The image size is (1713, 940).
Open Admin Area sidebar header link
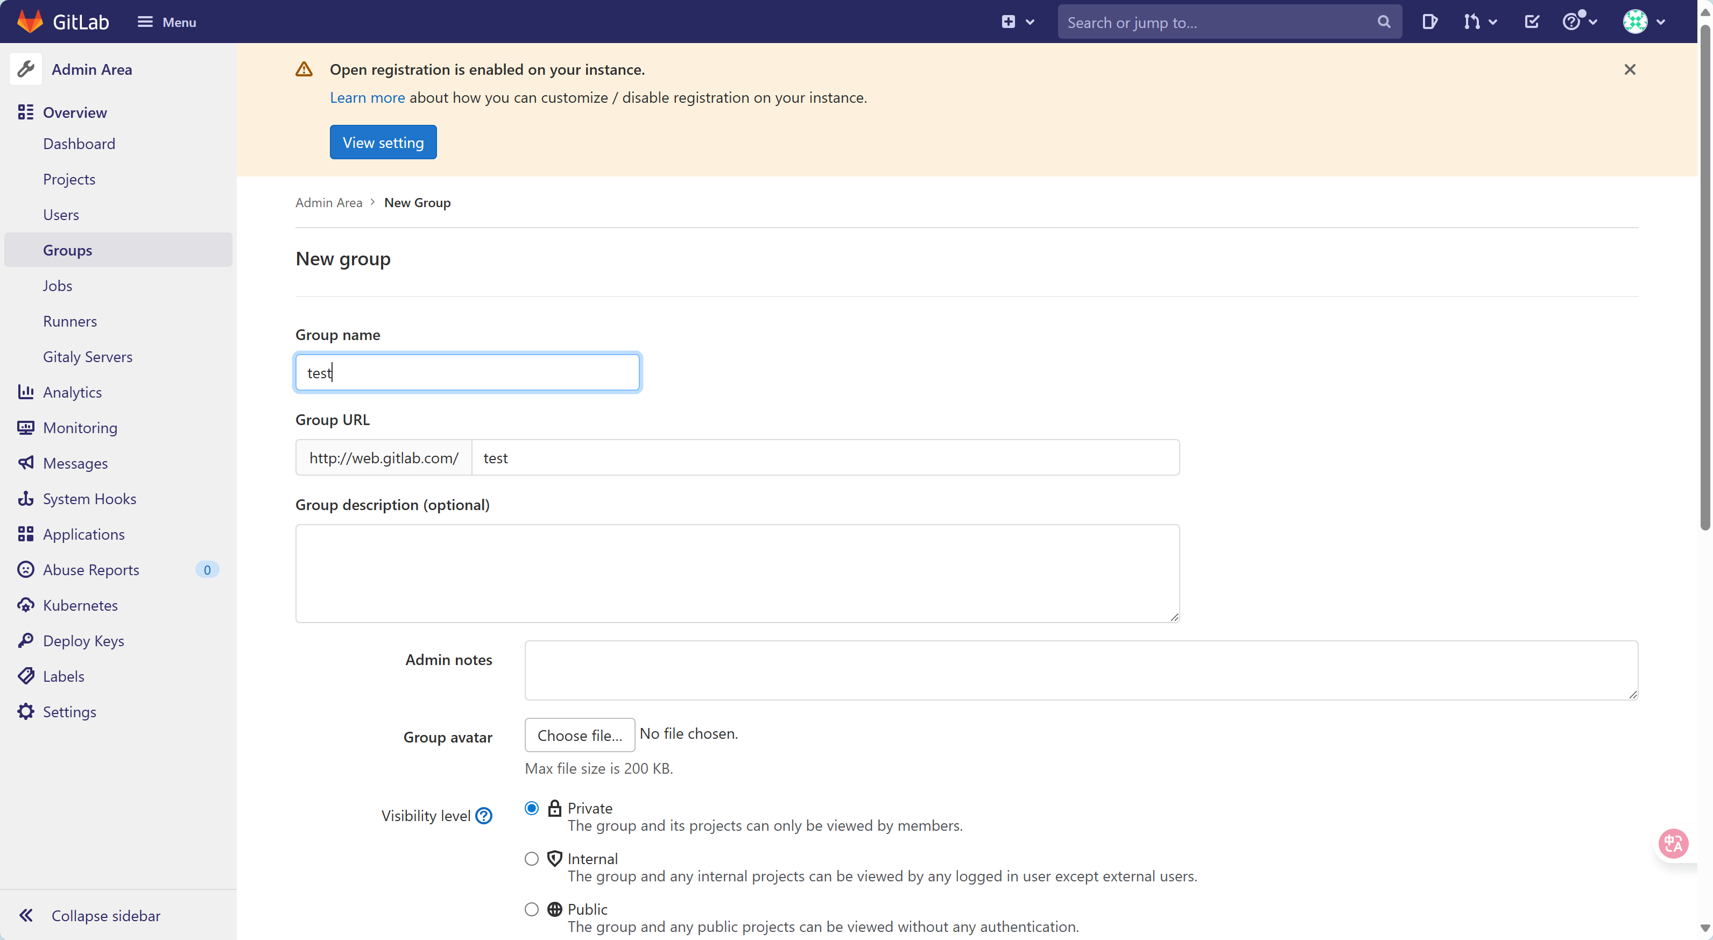coord(92,69)
